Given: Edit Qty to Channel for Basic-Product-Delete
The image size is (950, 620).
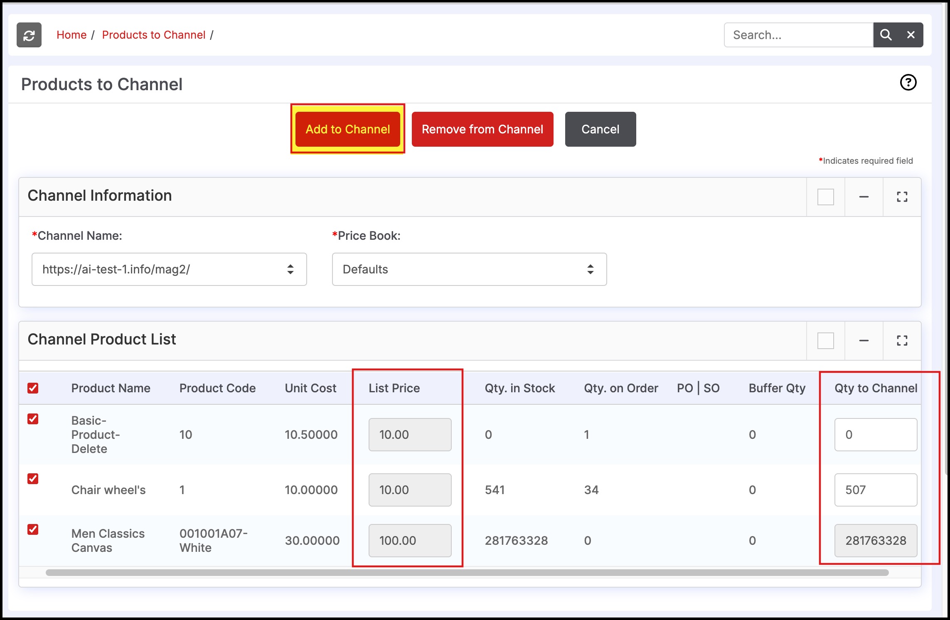Looking at the screenshot, I should (x=876, y=435).
